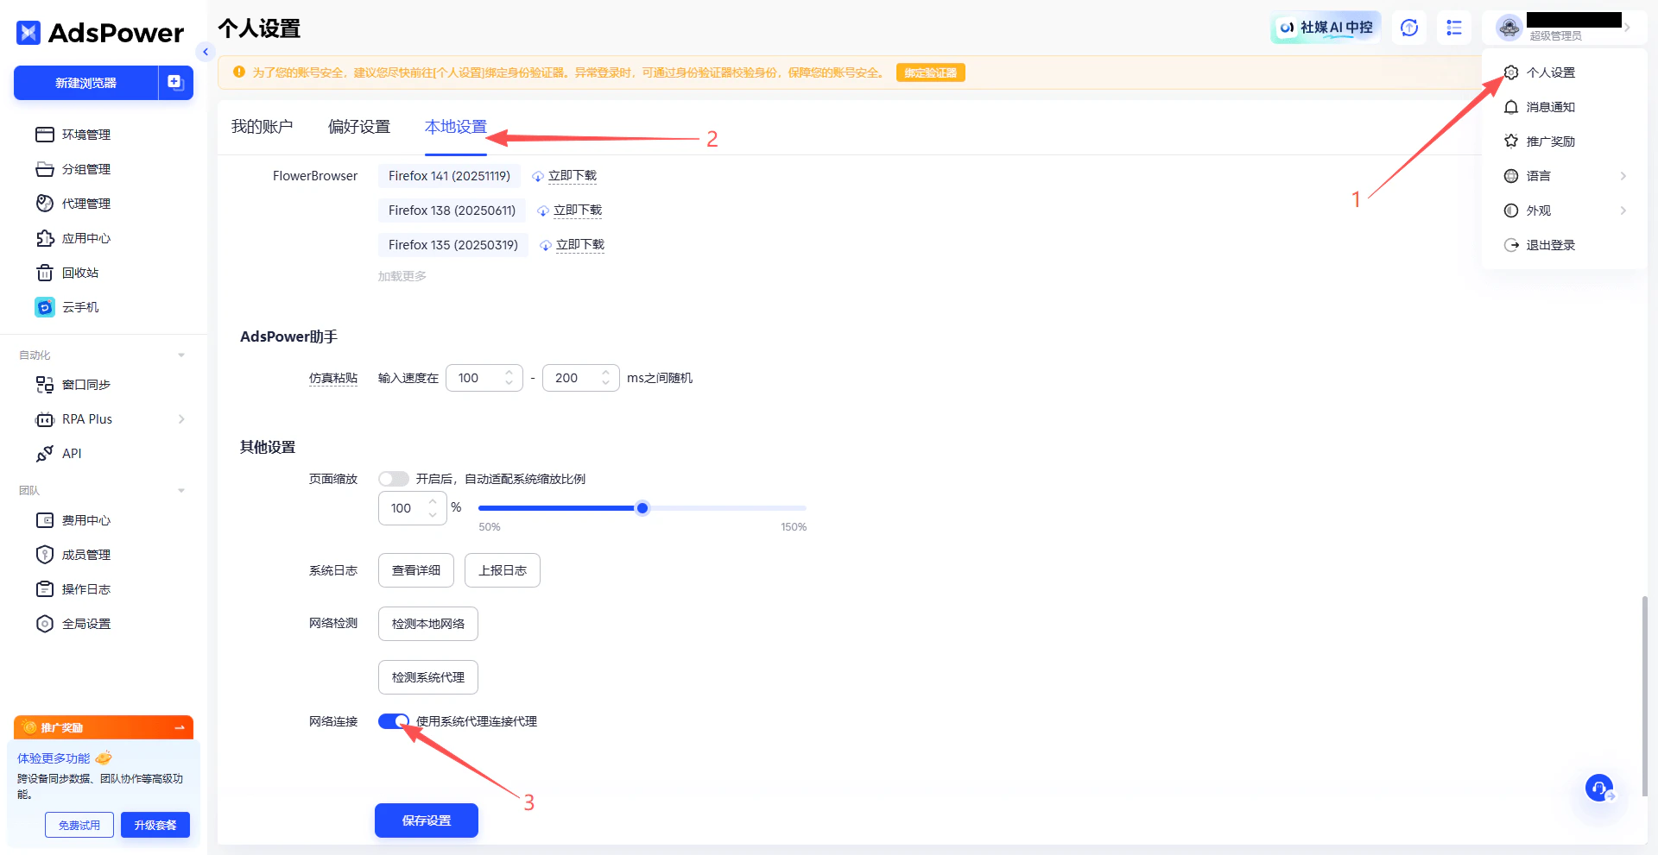Open 消息通知 from the account menu
1658x855 pixels.
(x=1553, y=106)
